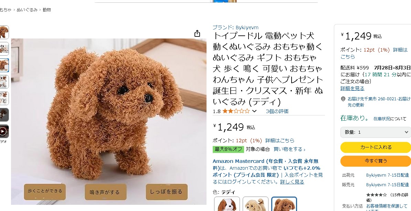Click the 今すぐ買う buy now button

click(376, 161)
